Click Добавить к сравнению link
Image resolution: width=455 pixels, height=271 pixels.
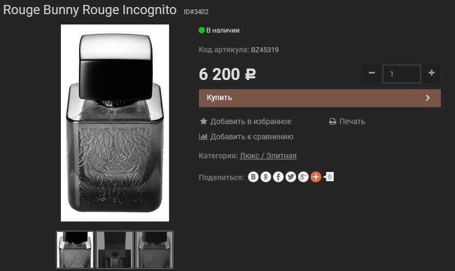pos(252,137)
